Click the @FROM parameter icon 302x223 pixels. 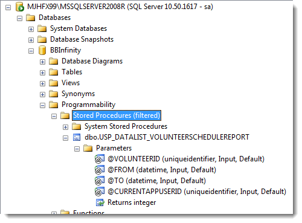[x=100, y=170]
